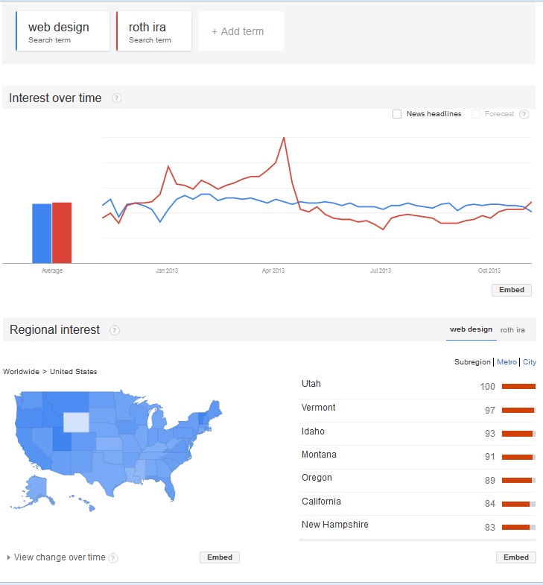Select Wyoming on the US map
The image size is (543, 585).
77,422
